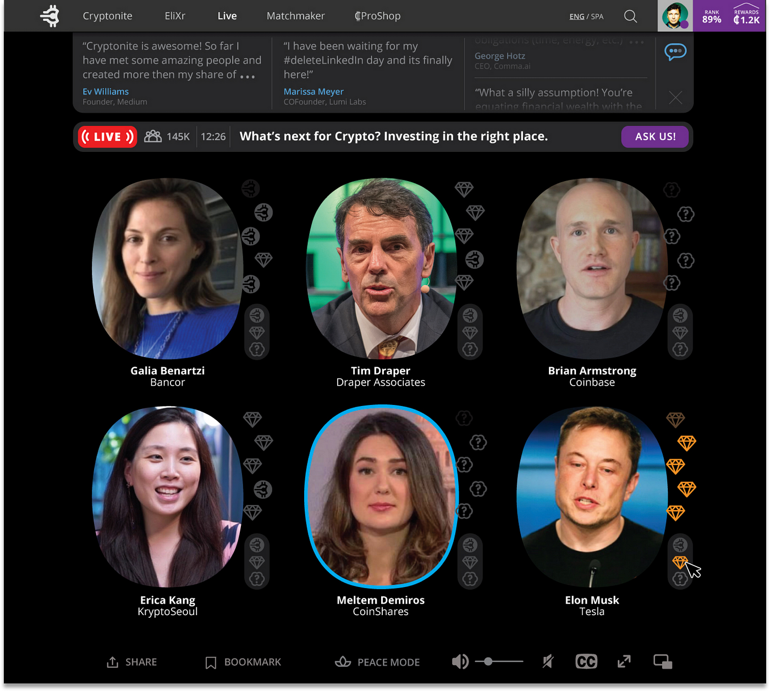
Task: Click the ASK US! button
Action: click(x=655, y=136)
